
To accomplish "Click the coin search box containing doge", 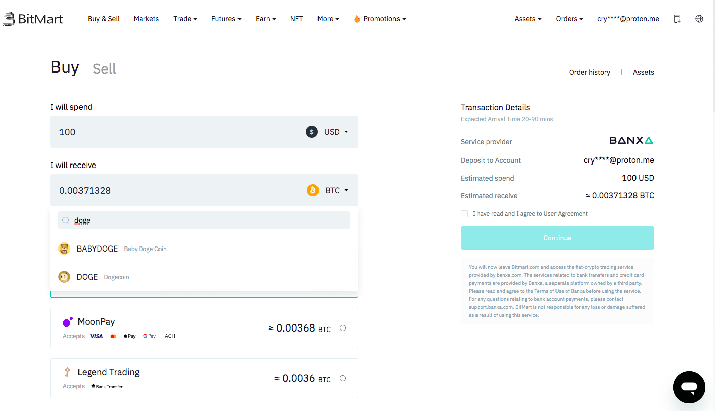I will [204, 220].
